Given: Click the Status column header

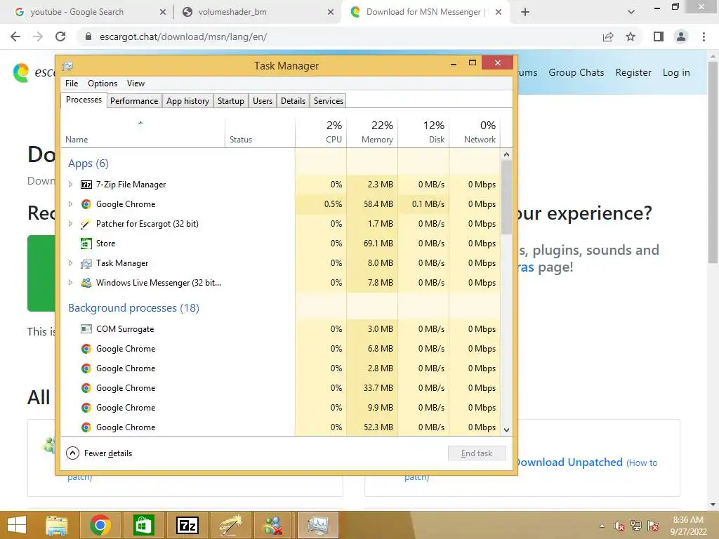Looking at the screenshot, I should coord(260,131).
